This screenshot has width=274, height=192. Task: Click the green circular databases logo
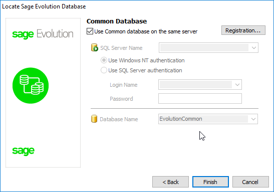pyautogui.click(x=31, y=85)
